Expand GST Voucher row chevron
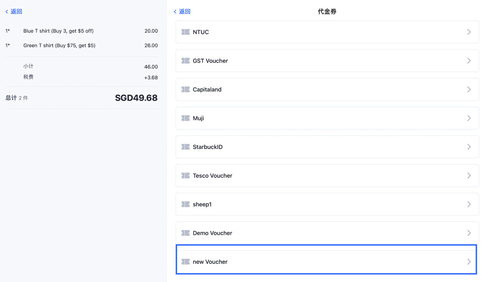Image resolution: width=485 pixels, height=282 pixels. tap(469, 61)
